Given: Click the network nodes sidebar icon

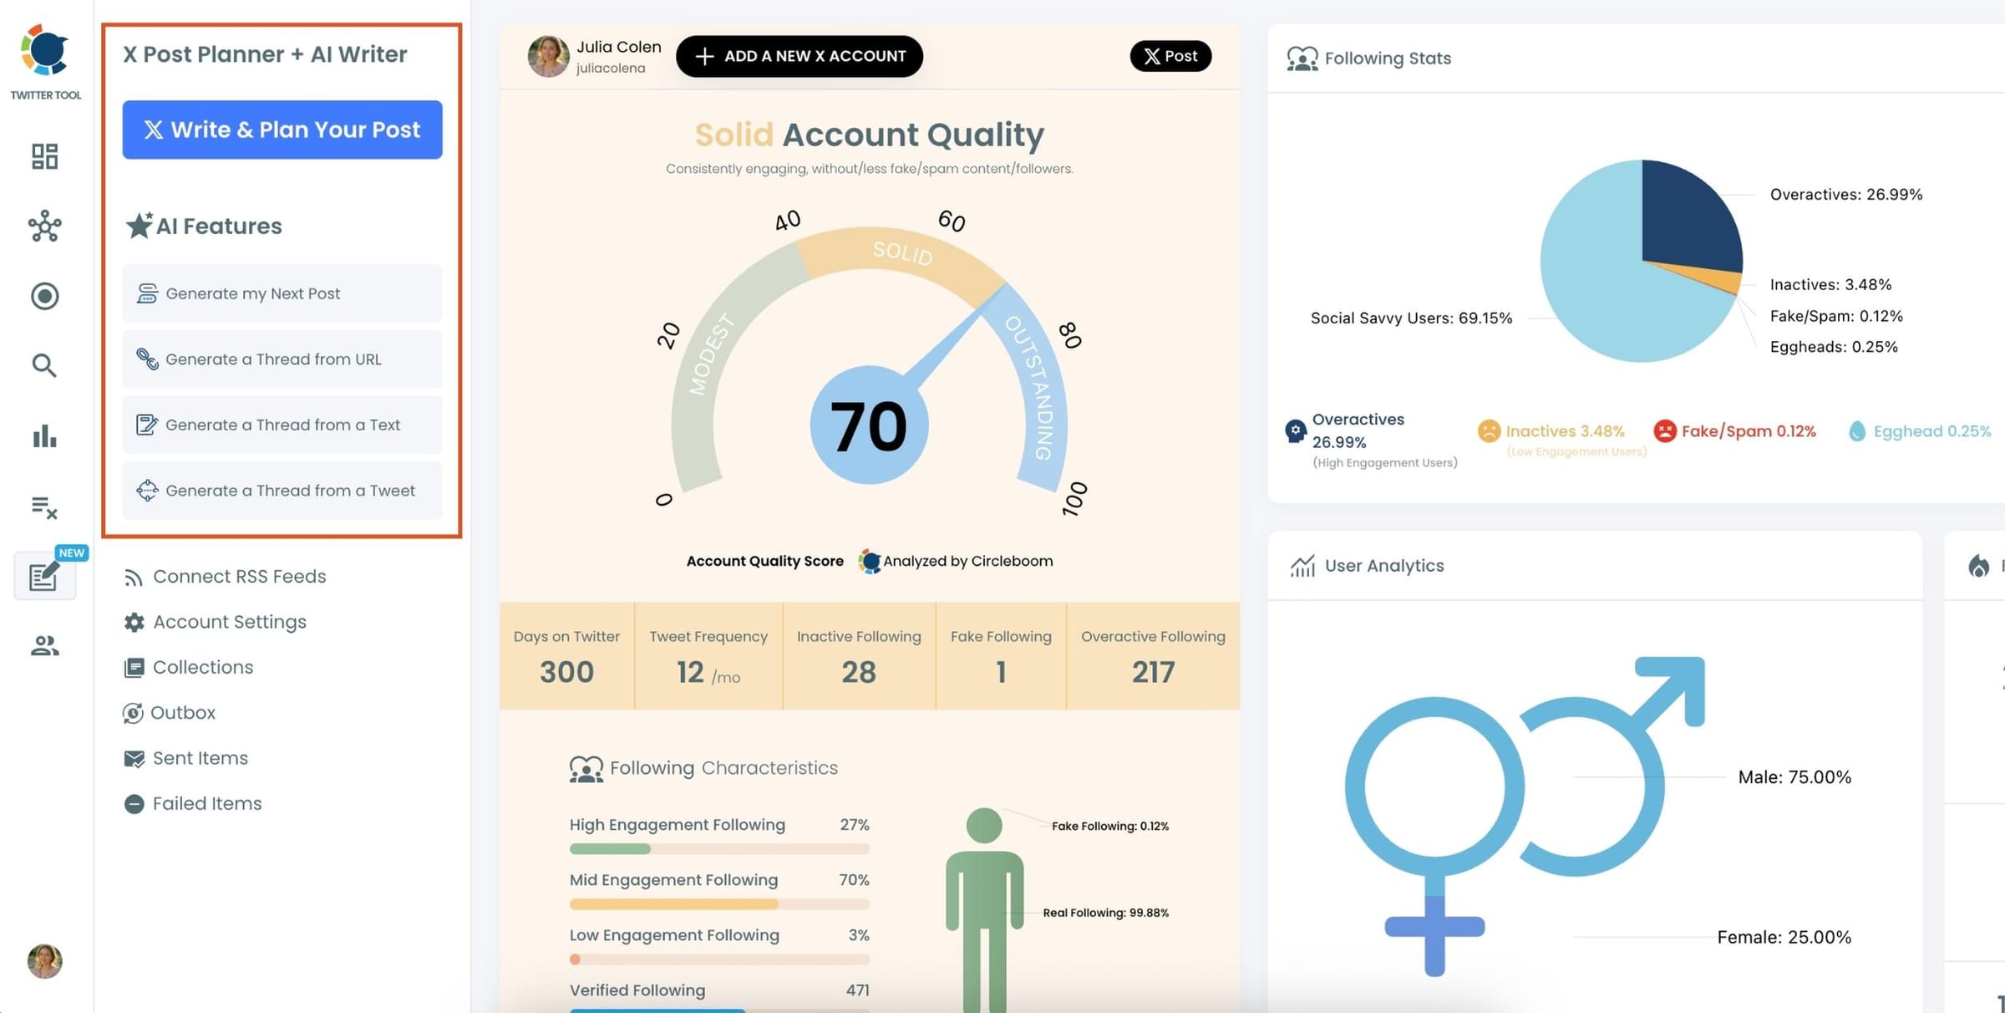Looking at the screenshot, I should (44, 226).
